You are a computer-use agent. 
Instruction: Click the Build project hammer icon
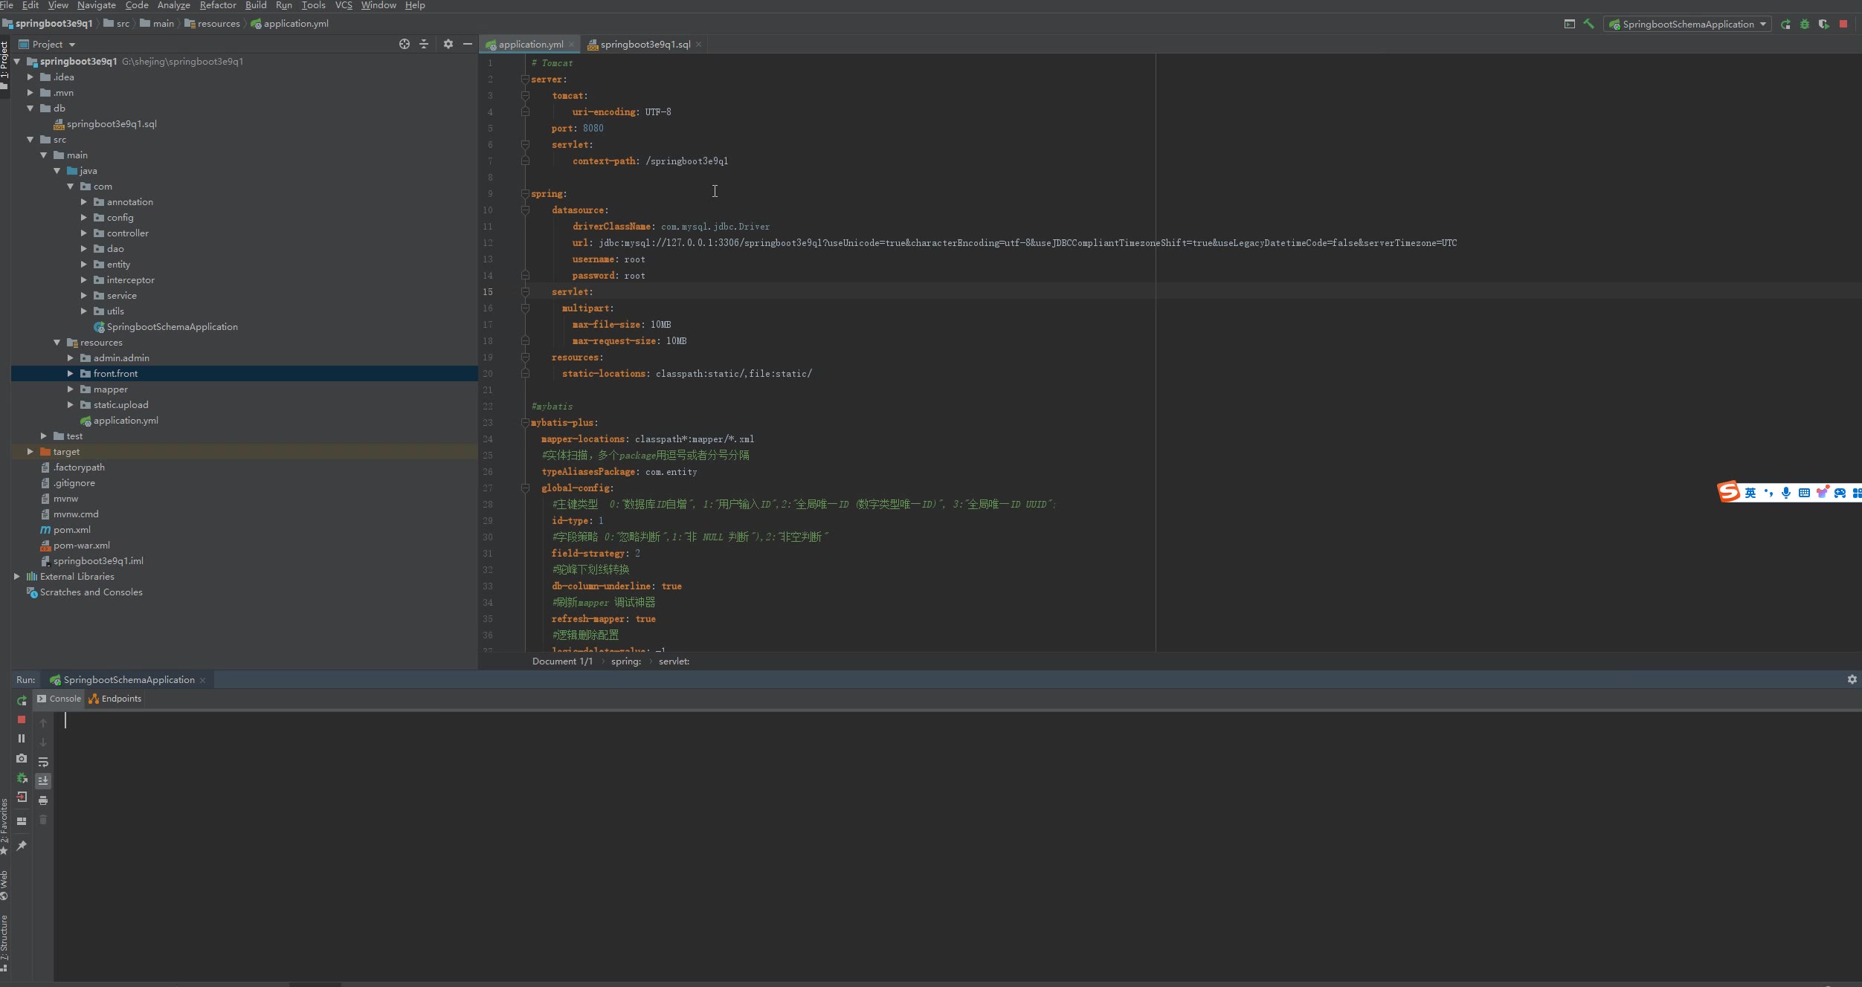pos(1589,24)
